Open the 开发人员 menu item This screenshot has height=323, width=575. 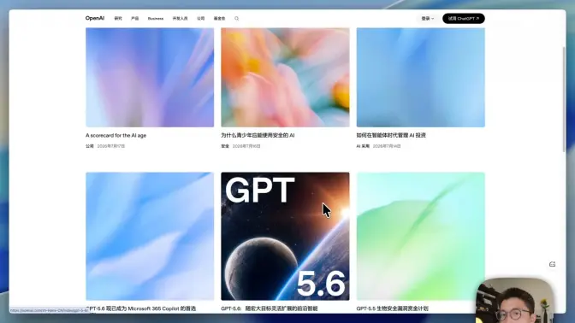[x=180, y=18]
